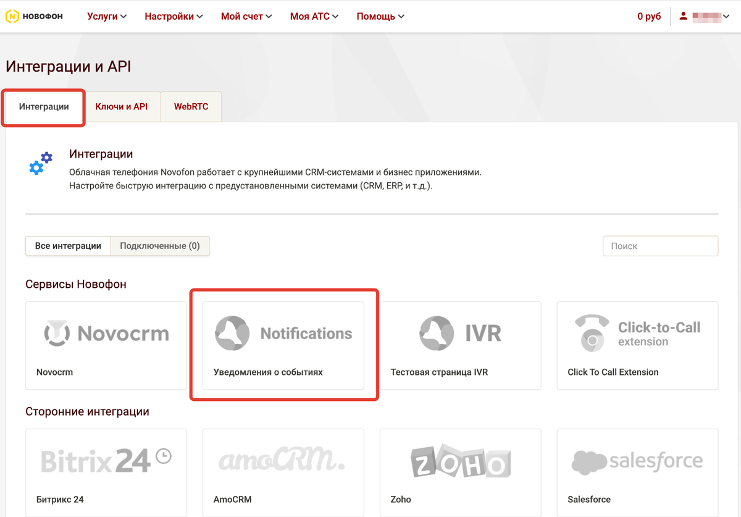
Task: Expand the Мой счет menu
Action: pyautogui.click(x=246, y=17)
